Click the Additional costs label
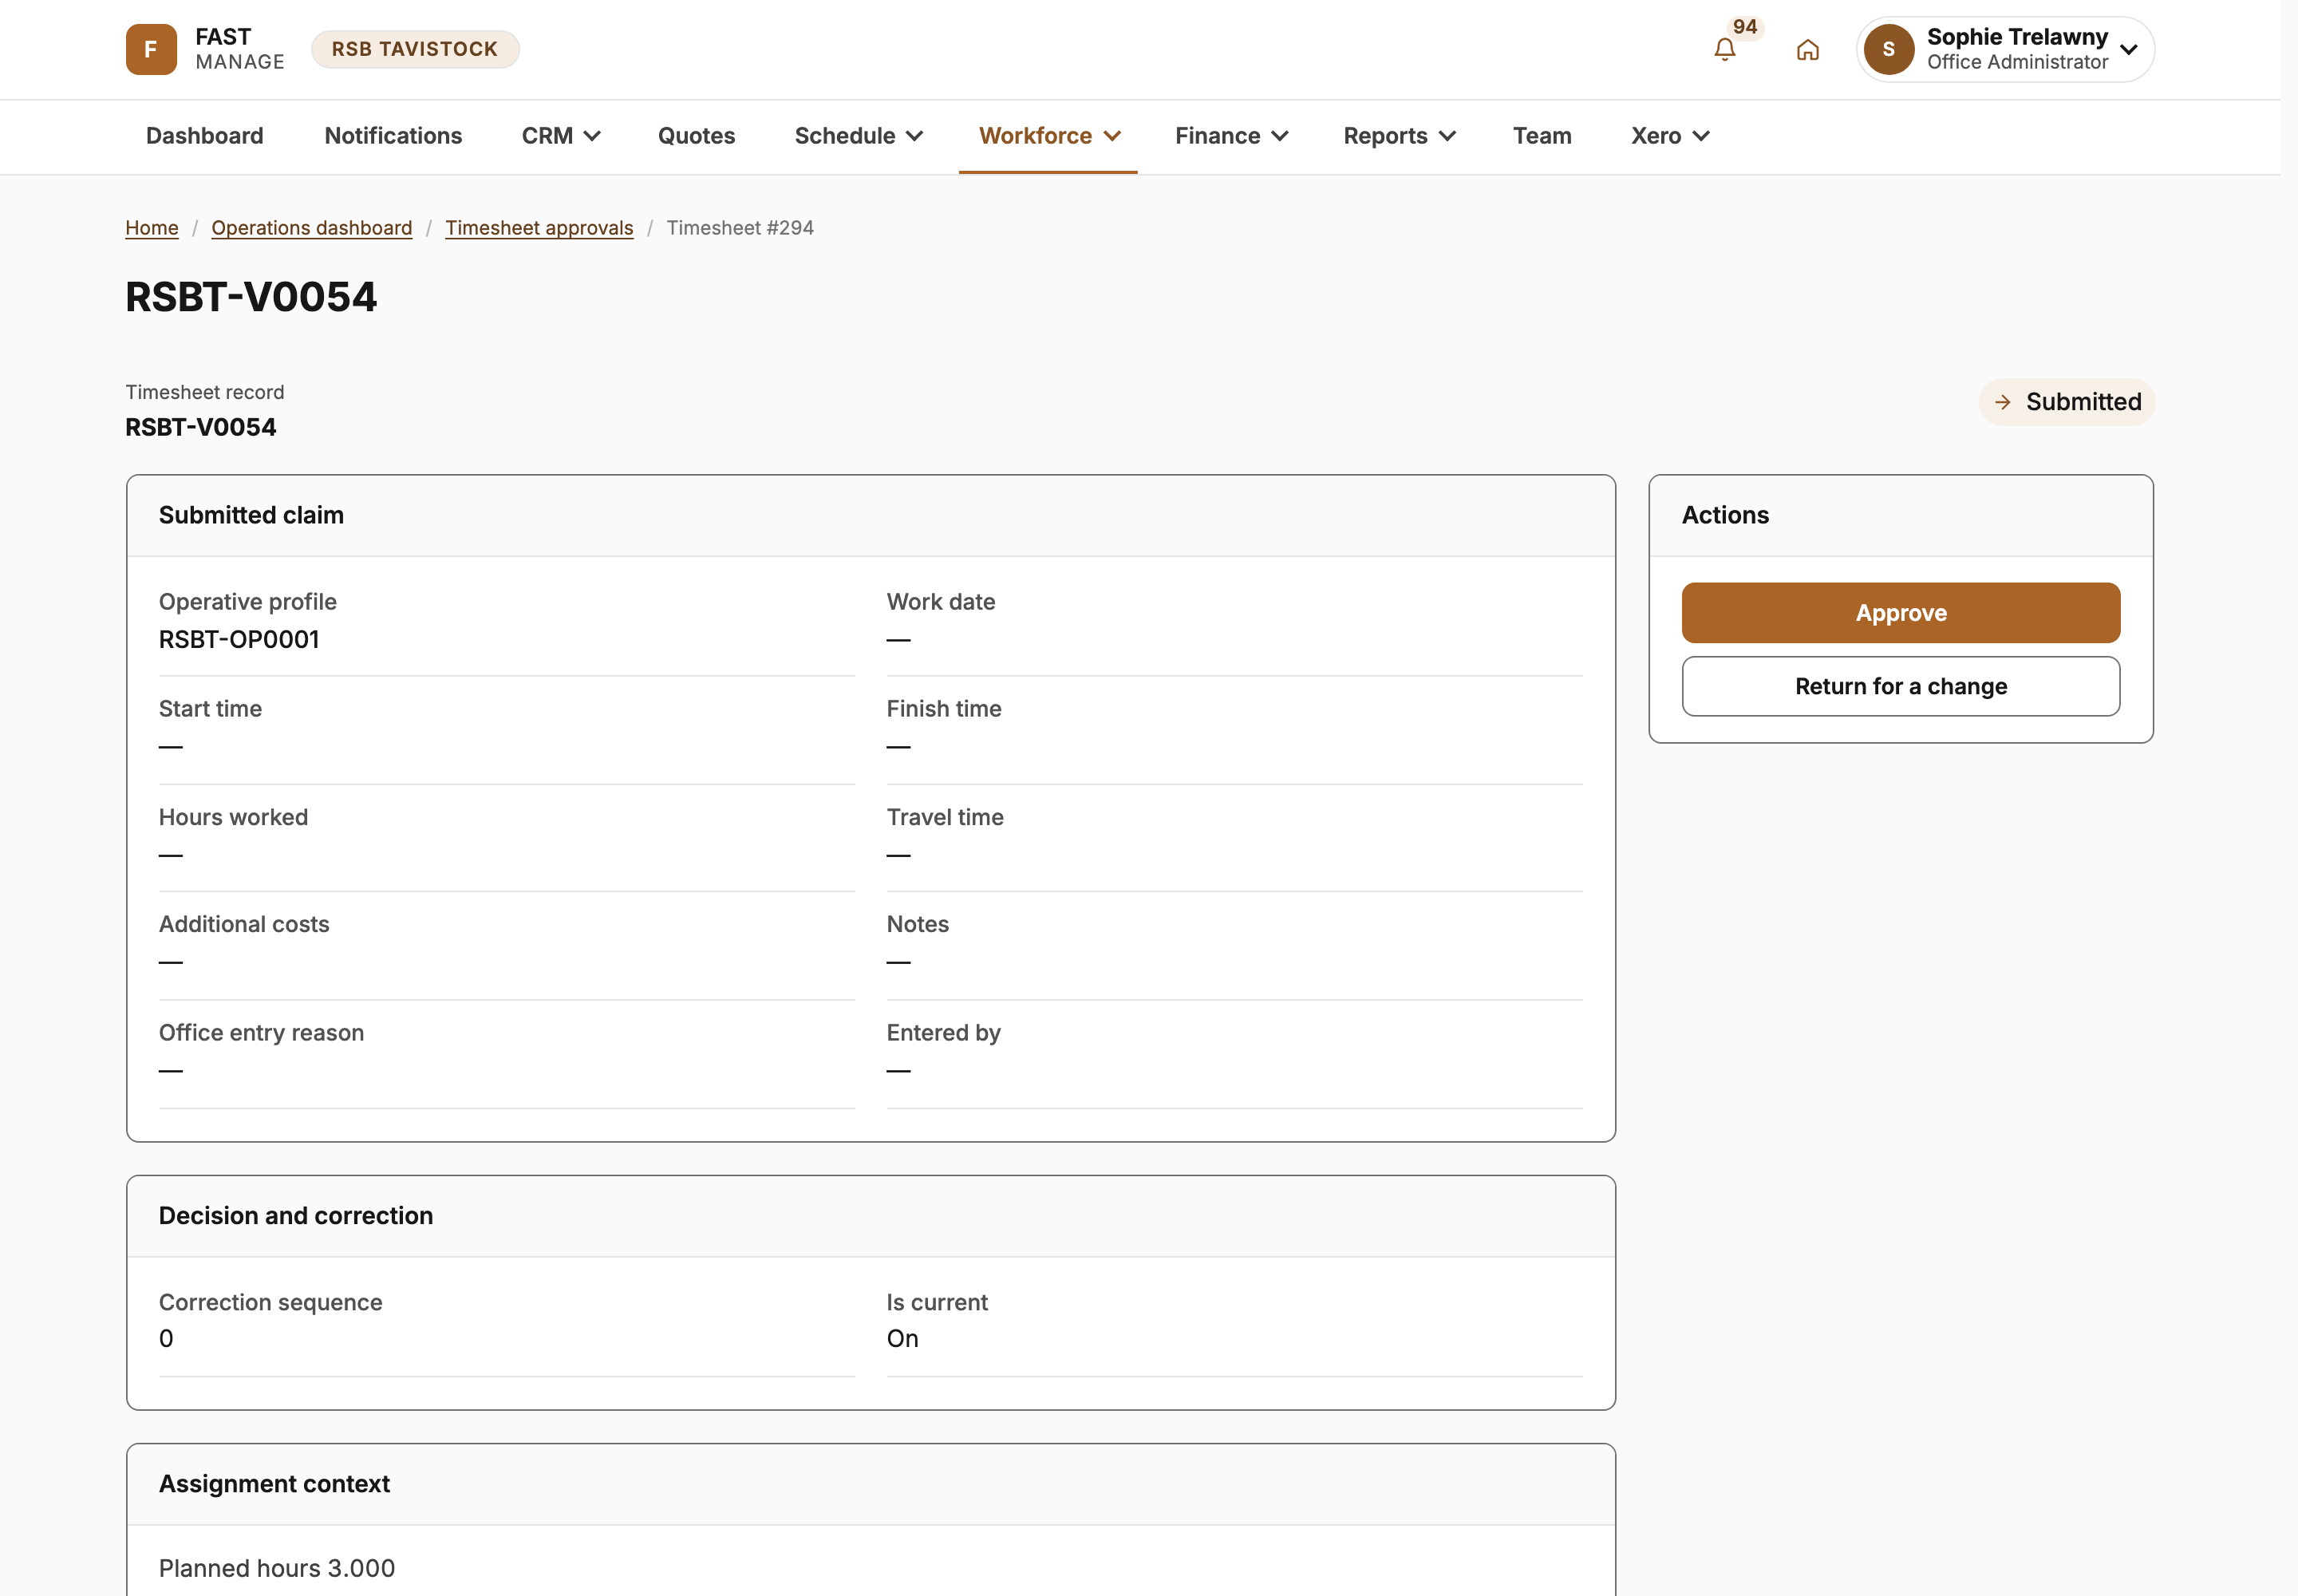 coord(244,924)
